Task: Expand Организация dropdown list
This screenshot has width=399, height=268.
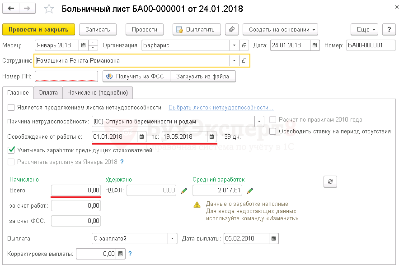Action: tap(234, 45)
